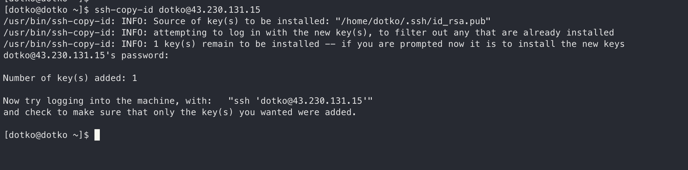Click the blinking terminal cursor block
The image size is (688, 170).
[x=97, y=135]
